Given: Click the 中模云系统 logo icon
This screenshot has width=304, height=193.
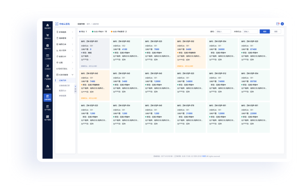Looking at the screenshot, I should click(57, 24).
